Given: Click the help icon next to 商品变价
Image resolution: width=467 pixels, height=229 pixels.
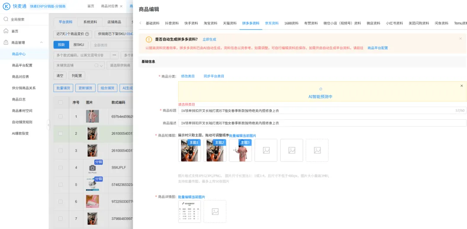Looking at the screenshot, I should 87,34.
